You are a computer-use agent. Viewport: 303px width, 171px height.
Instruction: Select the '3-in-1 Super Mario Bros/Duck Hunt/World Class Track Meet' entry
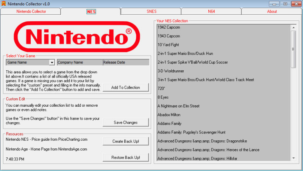(x=206, y=80)
